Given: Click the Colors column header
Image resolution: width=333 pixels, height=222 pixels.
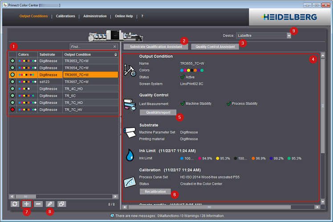Looking at the screenshot, I should (x=27, y=55).
